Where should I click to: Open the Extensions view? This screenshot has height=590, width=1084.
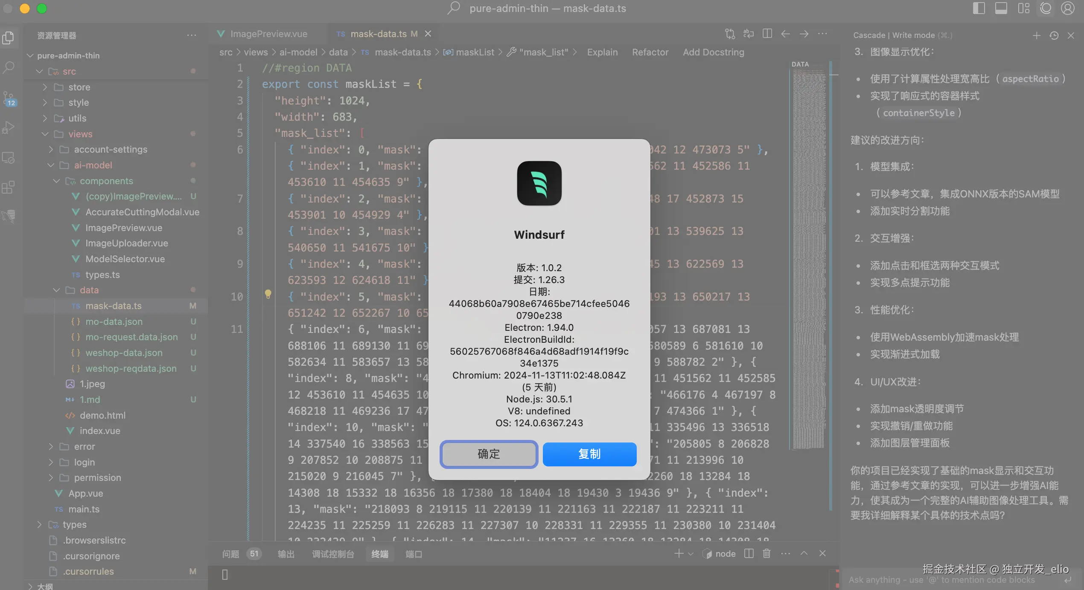[x=9, y=188]
